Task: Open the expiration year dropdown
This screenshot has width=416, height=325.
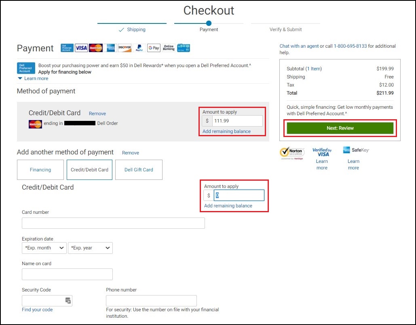Action: tap(90, 248)
